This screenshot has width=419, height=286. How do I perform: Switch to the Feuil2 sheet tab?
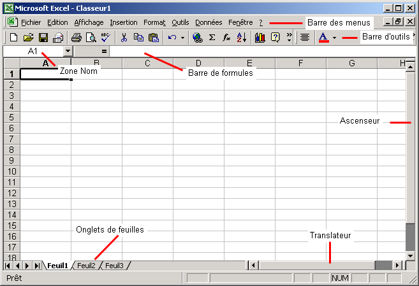[x=86, y=266]
